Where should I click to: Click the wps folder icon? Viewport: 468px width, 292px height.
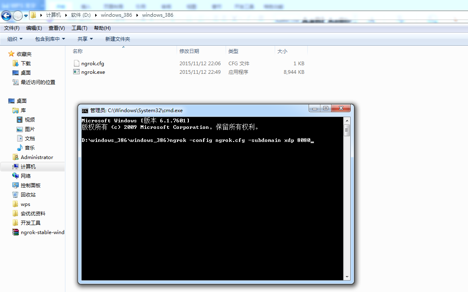(16, 204)
